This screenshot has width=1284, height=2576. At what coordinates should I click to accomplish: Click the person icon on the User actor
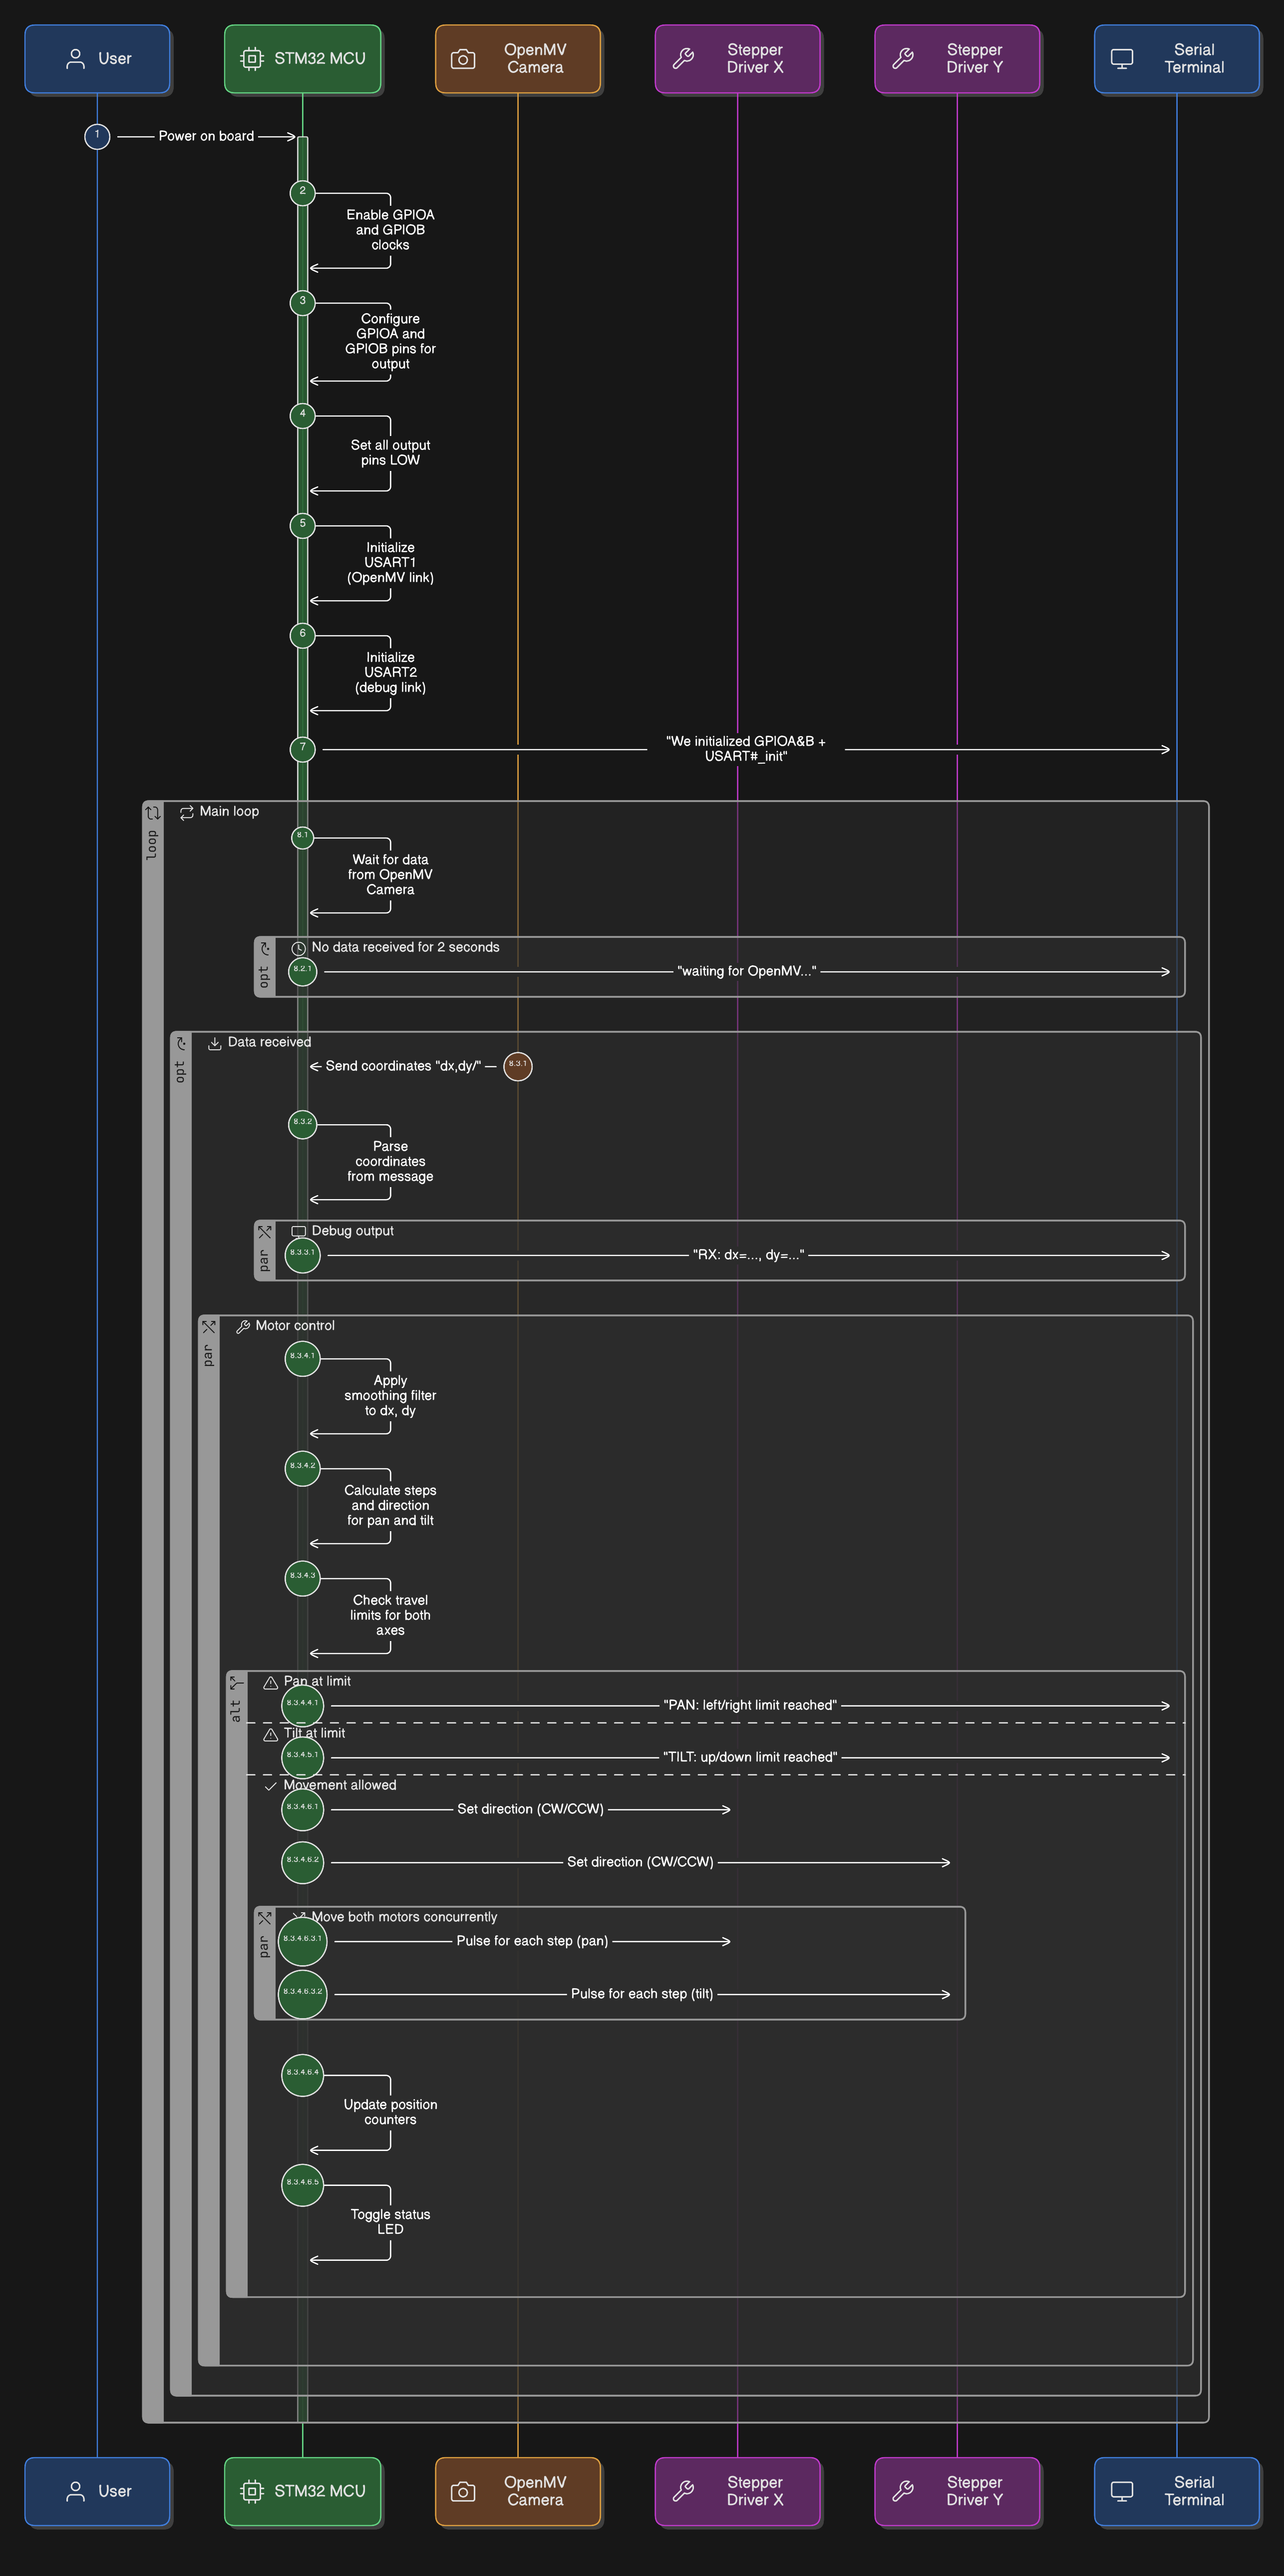pos(76,59)
